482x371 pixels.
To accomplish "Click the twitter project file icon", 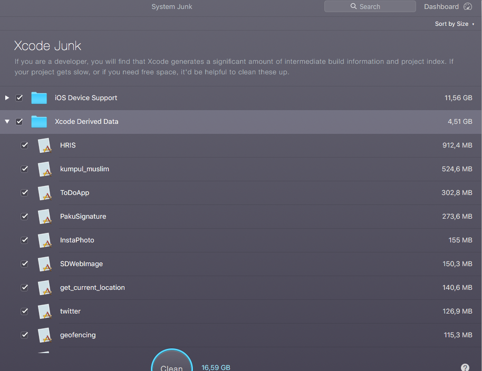I will (45, 311).
